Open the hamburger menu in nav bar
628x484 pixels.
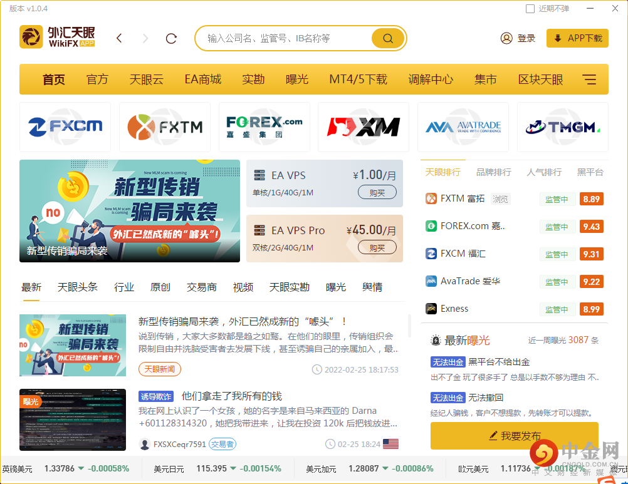[x=589, y=79]
